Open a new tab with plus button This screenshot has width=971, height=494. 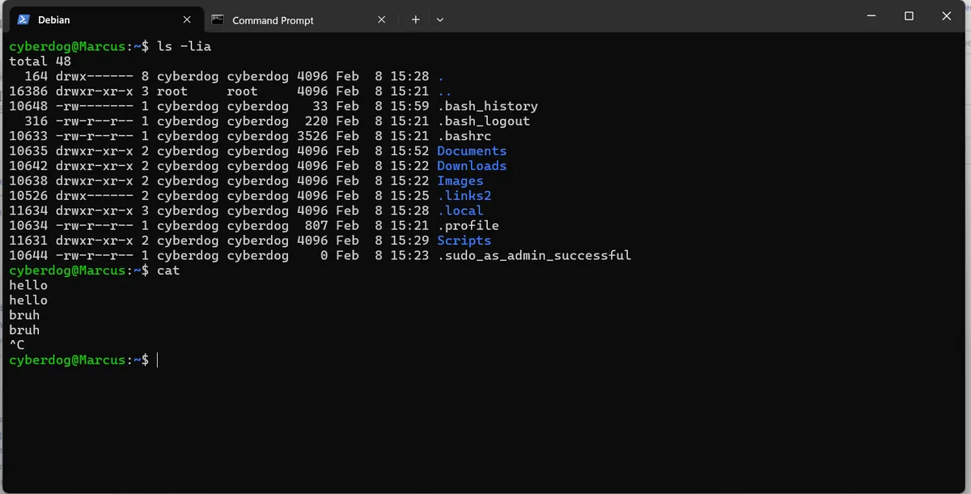[415, 19]
